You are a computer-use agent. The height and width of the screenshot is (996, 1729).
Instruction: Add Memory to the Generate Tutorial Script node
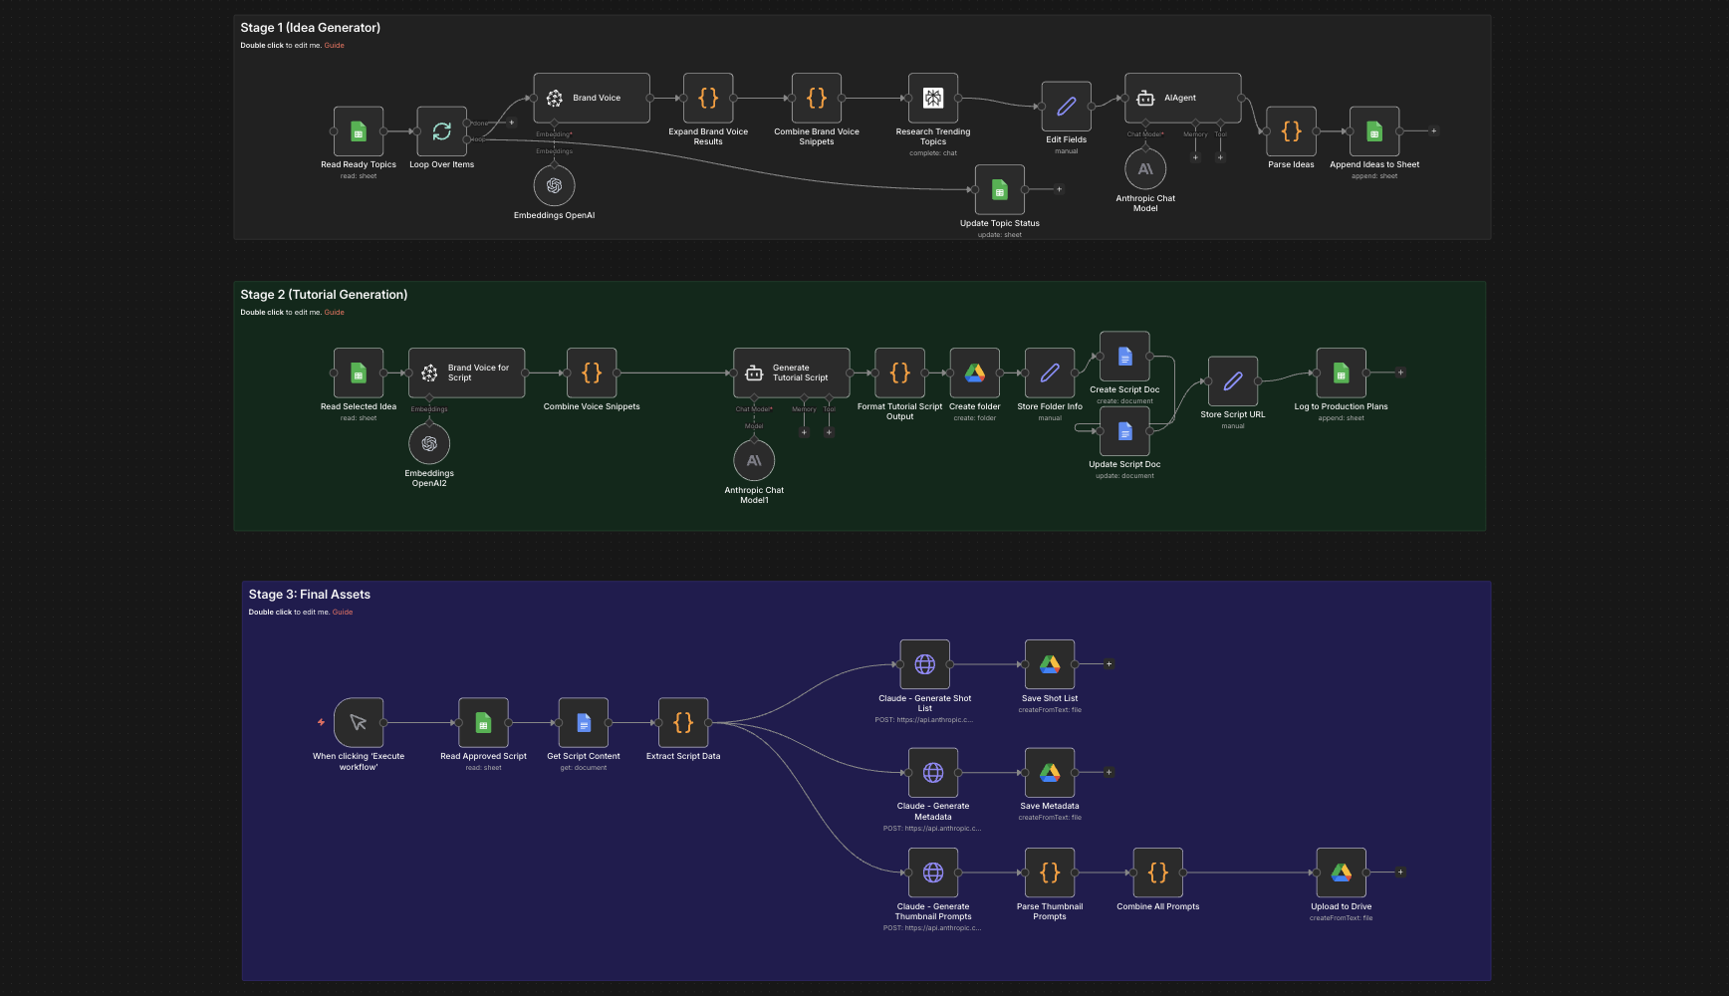coord(804,432)
